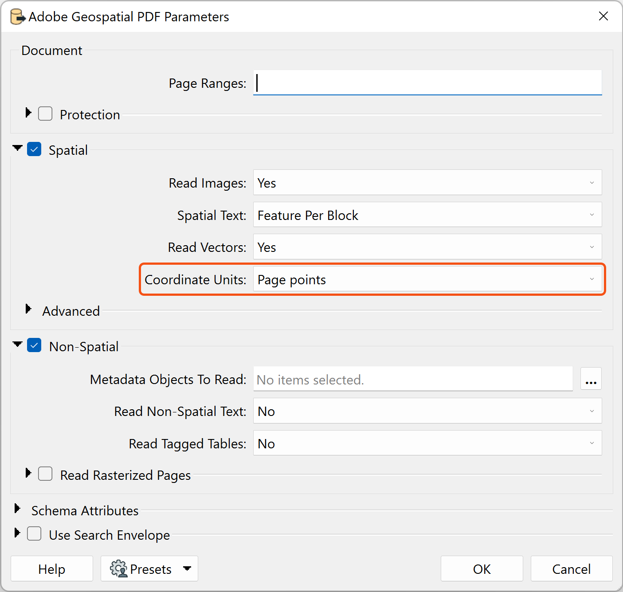The width and height of the screenshot is (623, 592).
Task: Enable the Read Rasterized Pages checkbox
Action: point(45,474)
